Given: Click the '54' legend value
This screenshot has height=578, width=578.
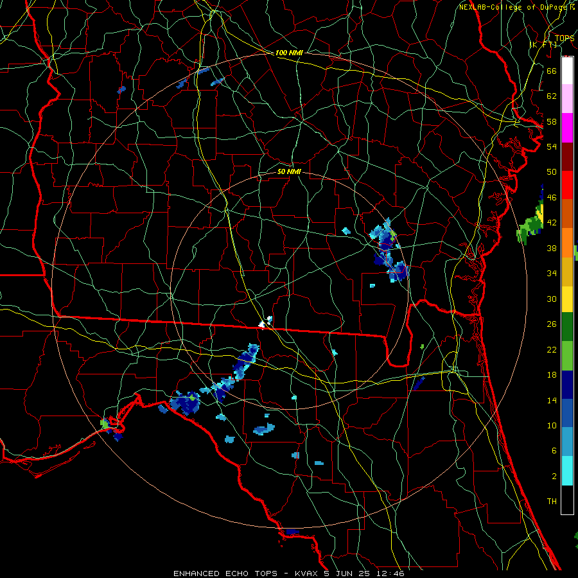Looking at the screenshot, I should pos(552,146).
